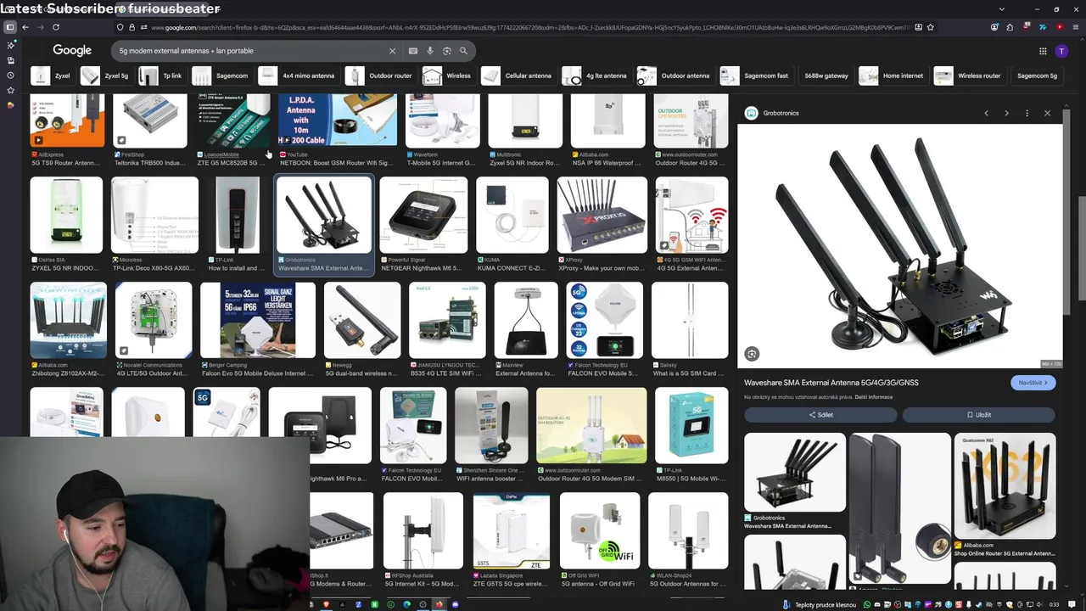
Task: Open the on-screen keyboard input tool
Action: pos(413,51)
